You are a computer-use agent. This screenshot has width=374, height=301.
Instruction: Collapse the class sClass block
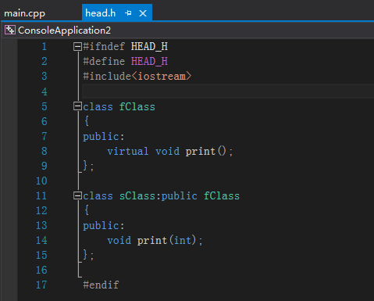77,195
